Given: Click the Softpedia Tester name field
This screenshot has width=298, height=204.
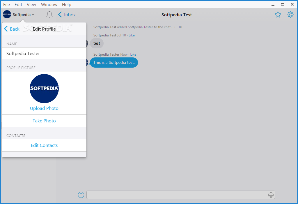Looking at the screenshot, I should pos(44,53).
